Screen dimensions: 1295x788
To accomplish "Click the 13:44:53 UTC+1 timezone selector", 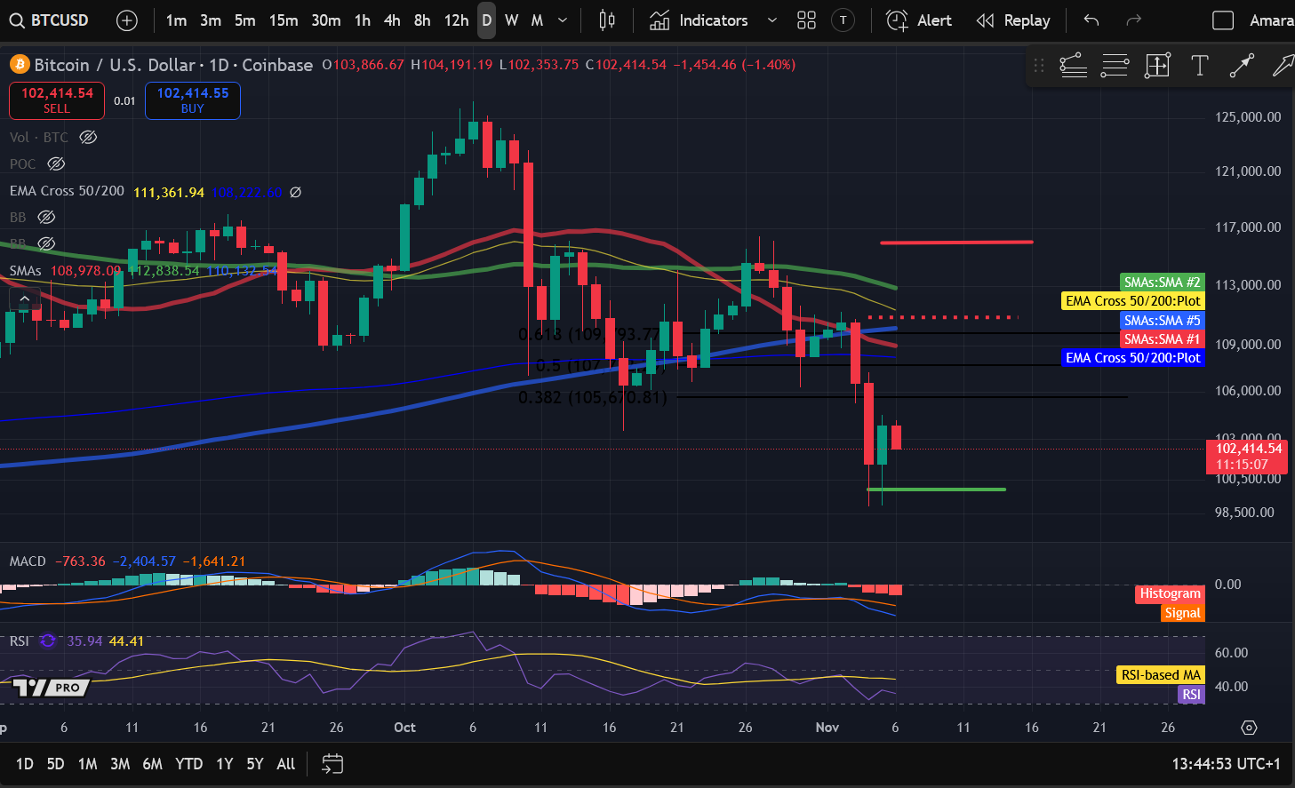I will point(1226,763).
